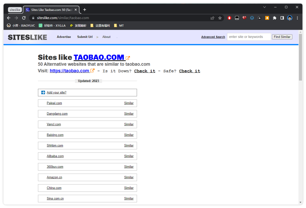
Task: Bookmark this page with the star icon
Action: pos(220,18)
